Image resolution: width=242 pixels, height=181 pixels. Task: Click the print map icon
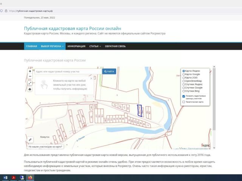[30, 89]
